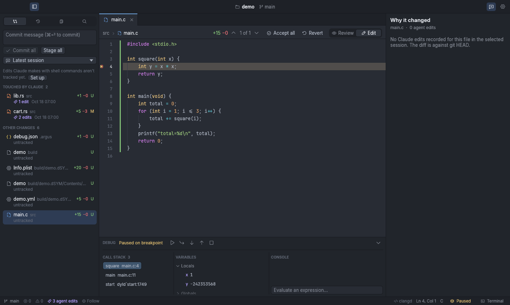510x305 pixels.
Task: Toggle the left sidebar panel icon
Action: coord(34,6)
